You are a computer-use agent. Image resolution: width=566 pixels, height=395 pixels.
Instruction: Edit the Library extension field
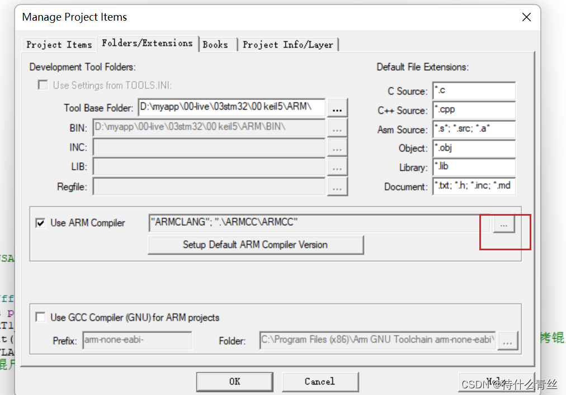click(x=474, y=167)
